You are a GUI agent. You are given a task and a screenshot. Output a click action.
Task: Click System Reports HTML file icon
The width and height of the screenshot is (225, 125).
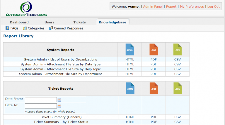tap(130, 49)
